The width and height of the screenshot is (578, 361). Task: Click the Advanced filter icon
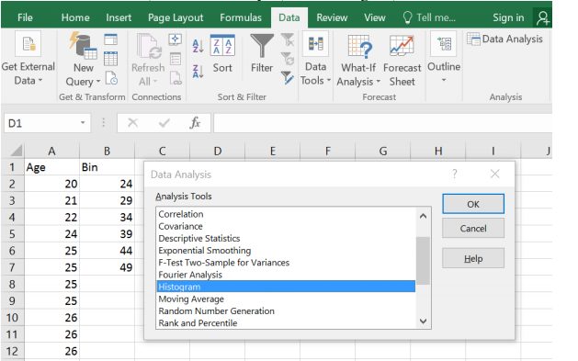coord(287,78)
